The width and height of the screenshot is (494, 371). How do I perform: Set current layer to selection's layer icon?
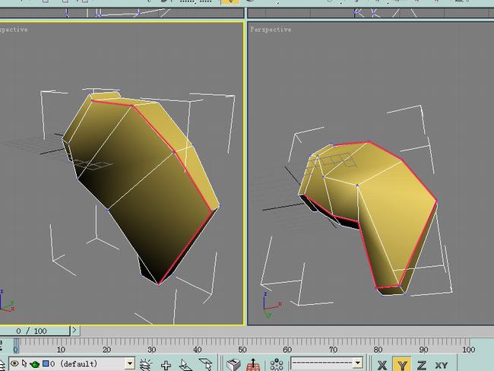click(205, 365)
